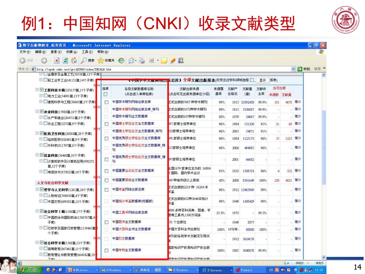Expand the 高等教育 tree node
365x274 pixels.
41,249
